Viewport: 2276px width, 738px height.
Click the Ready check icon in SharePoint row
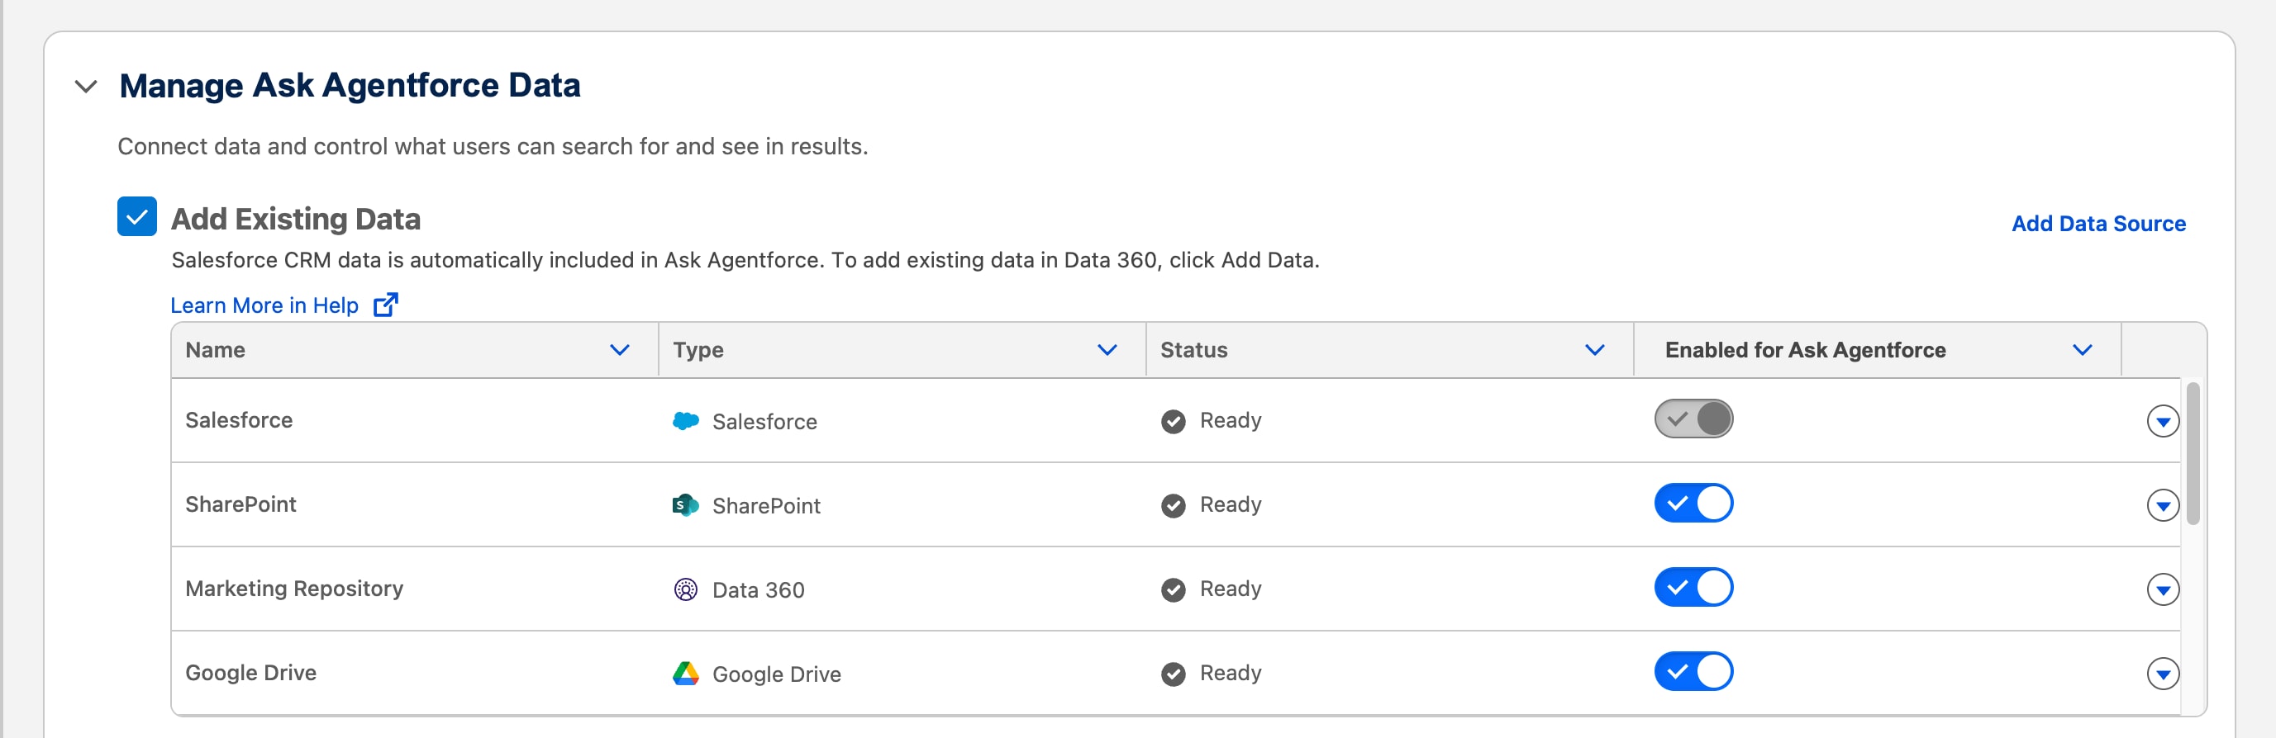[x=1174, y=506]
